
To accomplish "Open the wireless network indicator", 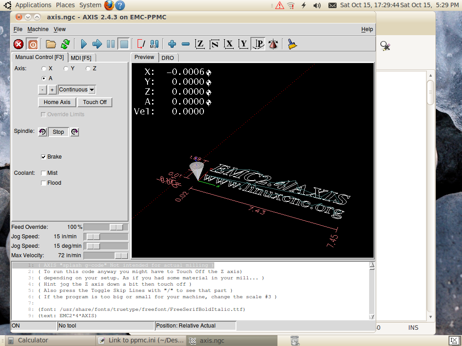I will [x=291, y=5].
